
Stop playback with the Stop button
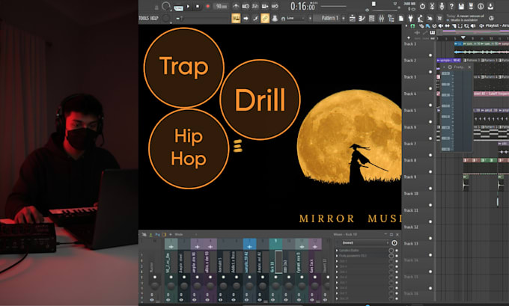click(198, 6)
